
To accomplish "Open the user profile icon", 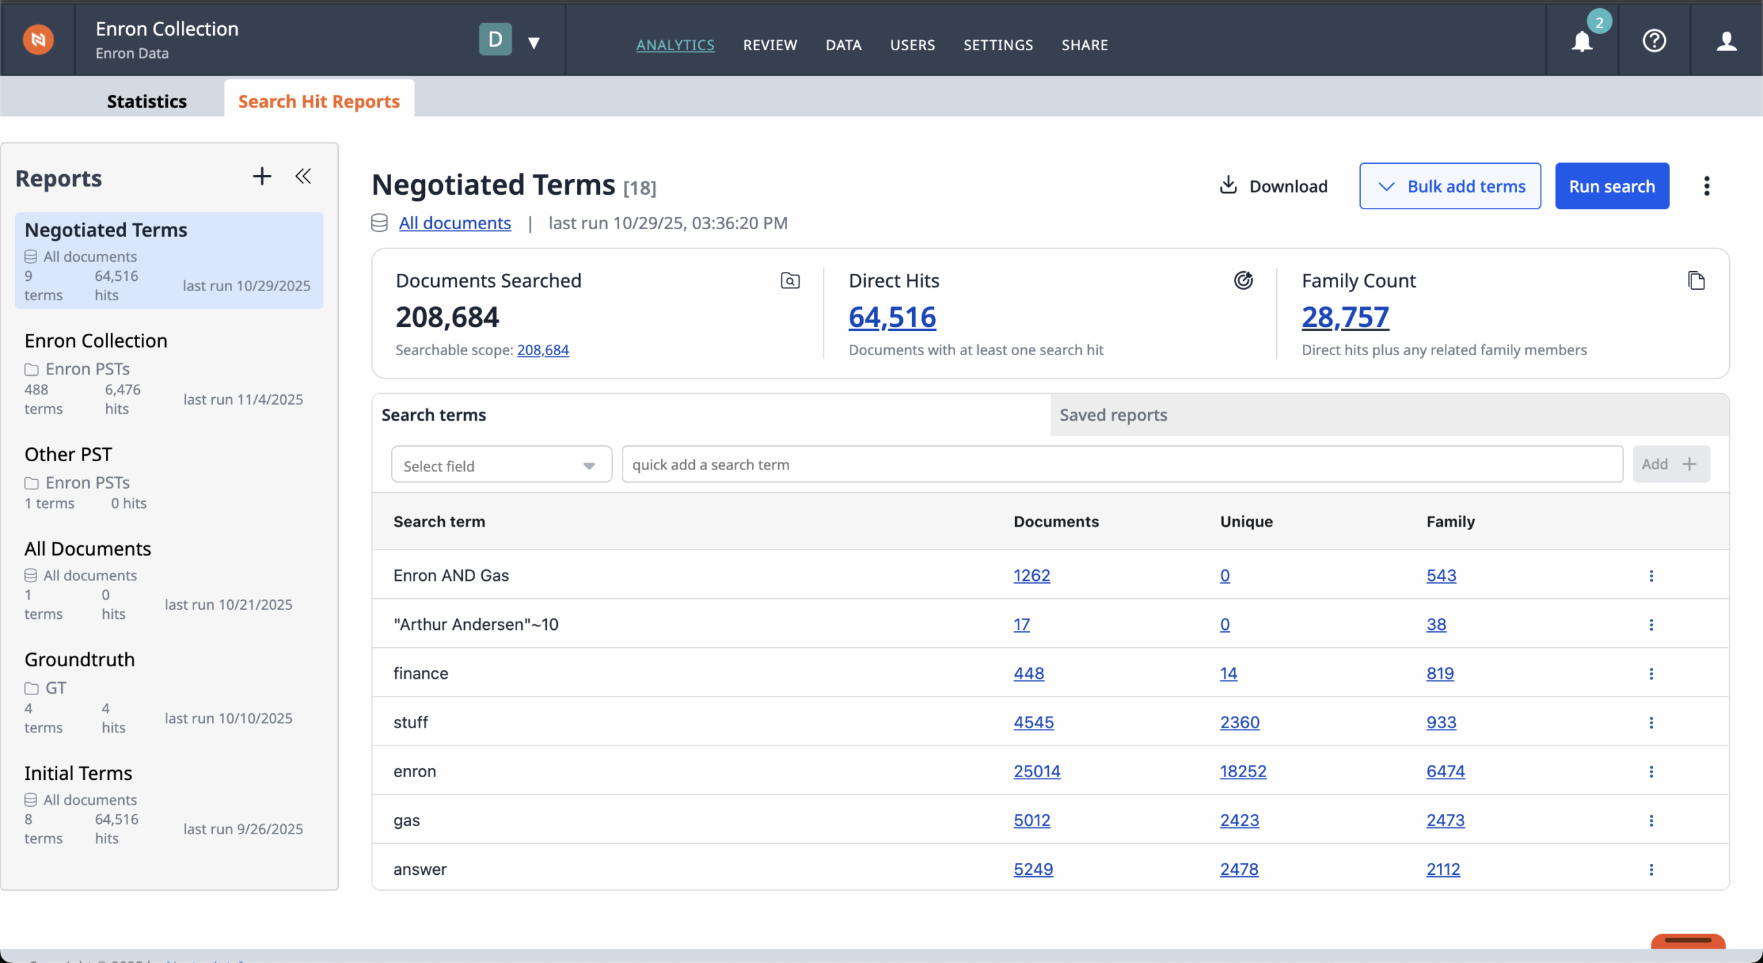I will pos(1727,41).
